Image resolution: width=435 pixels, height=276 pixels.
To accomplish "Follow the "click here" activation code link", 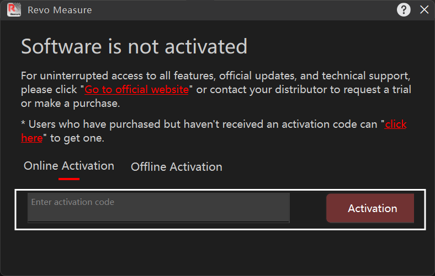I will click(x=395, y=125).
